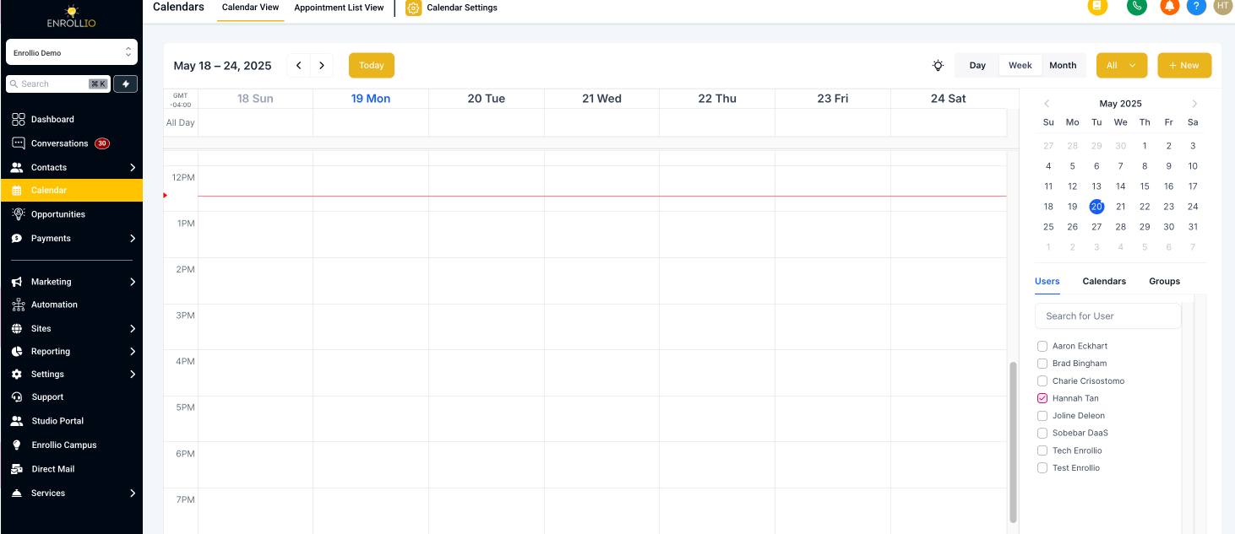This screenshot has height=534, width=1235.
Task: Switch to Month view
Action: point(1063,66)
